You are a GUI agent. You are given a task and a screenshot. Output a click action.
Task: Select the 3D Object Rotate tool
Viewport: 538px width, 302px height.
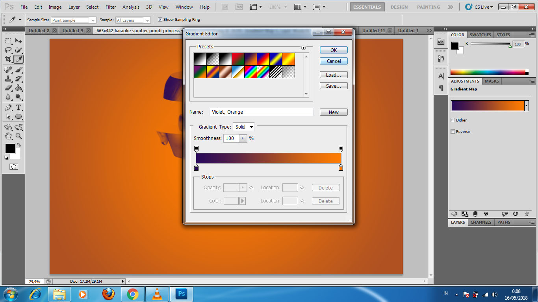pyautogui.click(x=8, y=127)
